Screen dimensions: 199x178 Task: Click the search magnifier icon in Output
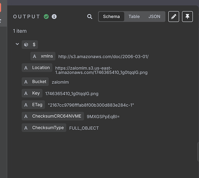pos(90,17)
